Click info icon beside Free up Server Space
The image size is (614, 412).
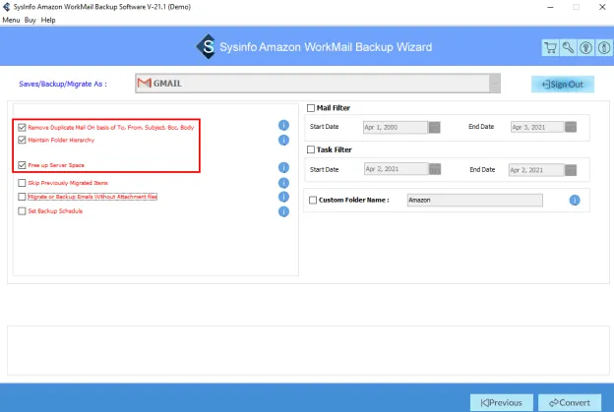(283, 166)
